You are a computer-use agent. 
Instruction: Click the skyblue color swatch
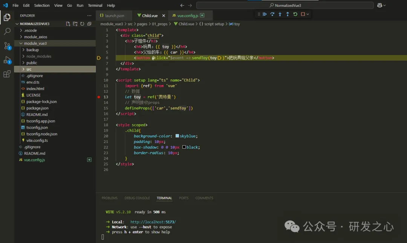click(x=177, y=136)
